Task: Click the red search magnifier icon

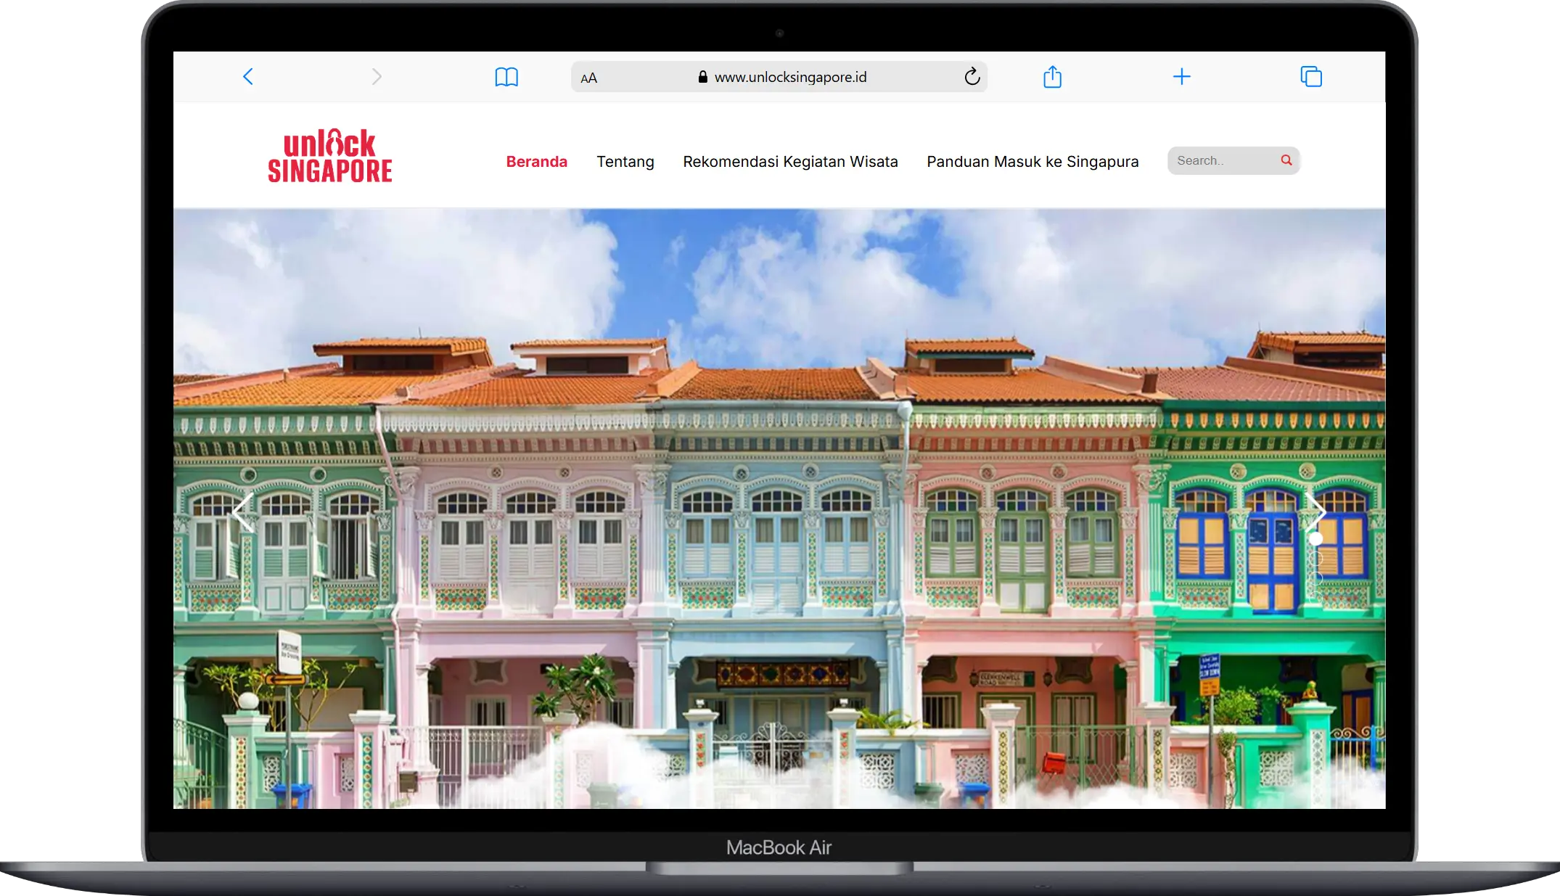Action: pyautogui.click(x=1286, y=160)
